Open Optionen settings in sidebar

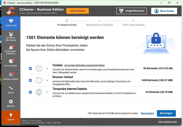pyautogui.click(x=11, y=104)
